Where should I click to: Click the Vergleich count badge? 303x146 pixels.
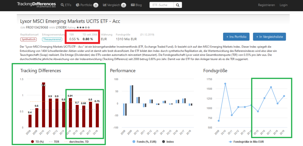(124, 5)
